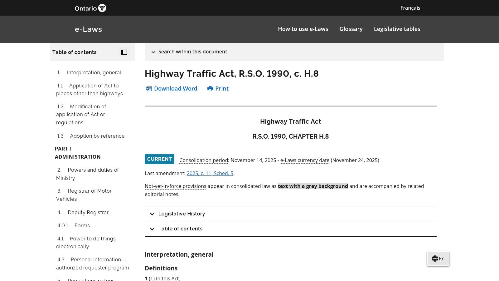Jump to 4. Deputy Registrar
Viewport: 499px width, 281px height.
click(83, 212)
